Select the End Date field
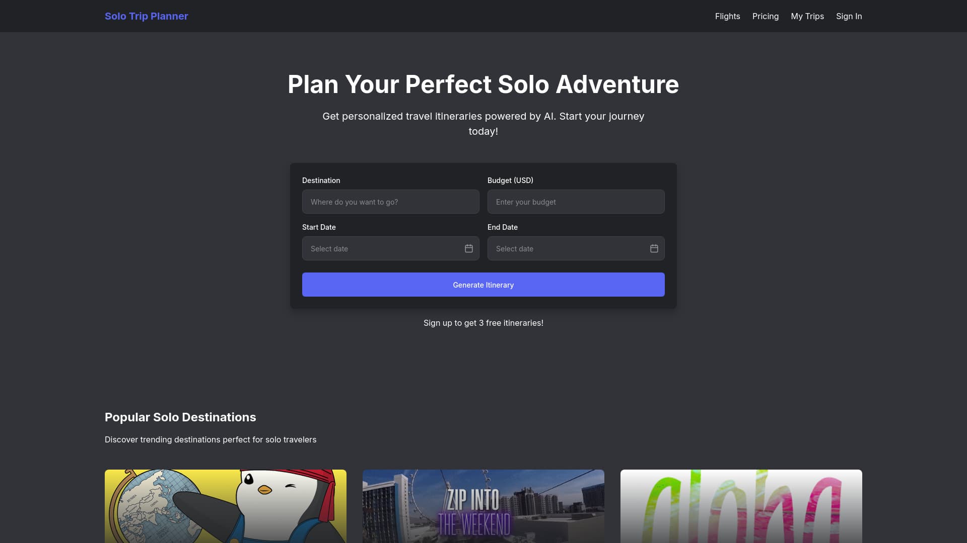967x543 pixels. coord(568,248)
